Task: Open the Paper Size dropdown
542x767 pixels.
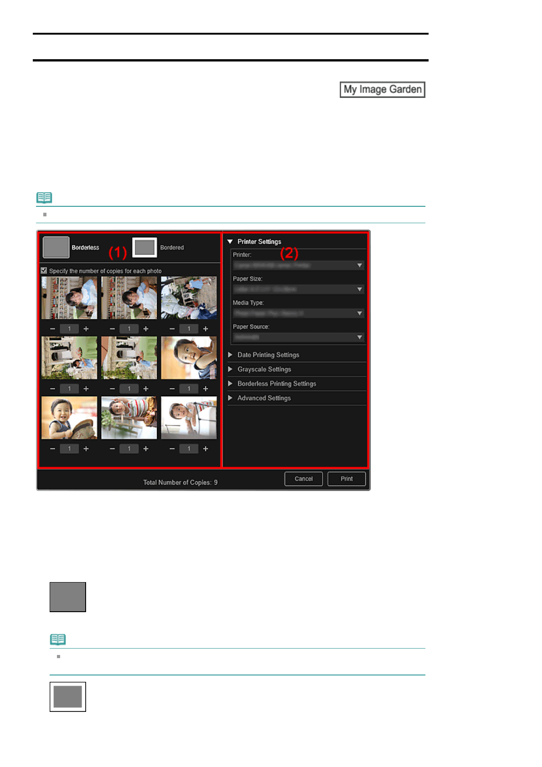Action: 298,289
